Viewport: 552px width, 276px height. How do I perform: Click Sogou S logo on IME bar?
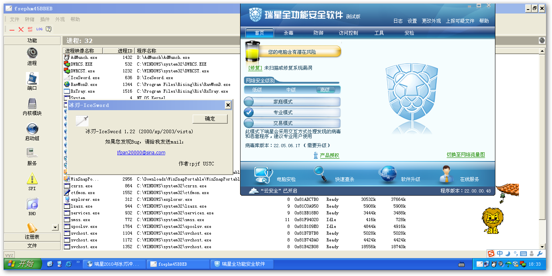pyautogui.click(x=491, y=254)
